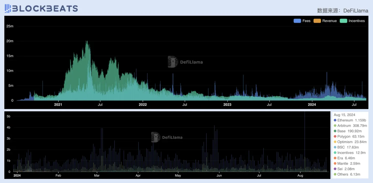Click the BlockBeats logo
Screen dimensions: 373x183
(41, 8)
